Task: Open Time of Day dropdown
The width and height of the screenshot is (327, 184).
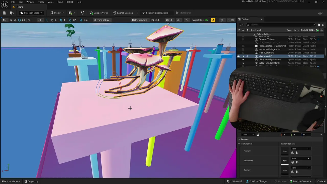Action: (x=102, y=20)
